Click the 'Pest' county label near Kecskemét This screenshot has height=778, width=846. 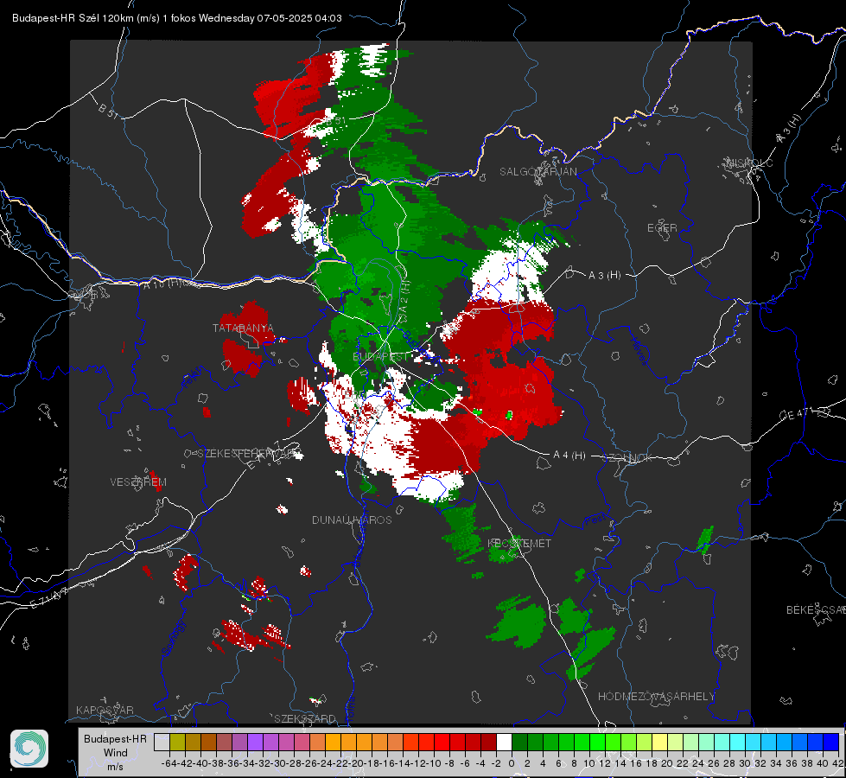[595, 520]
